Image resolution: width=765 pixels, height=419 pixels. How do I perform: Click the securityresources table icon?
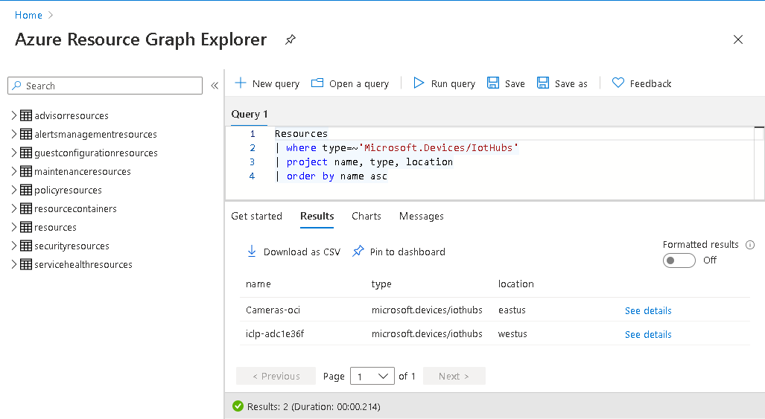coord(26,246)
